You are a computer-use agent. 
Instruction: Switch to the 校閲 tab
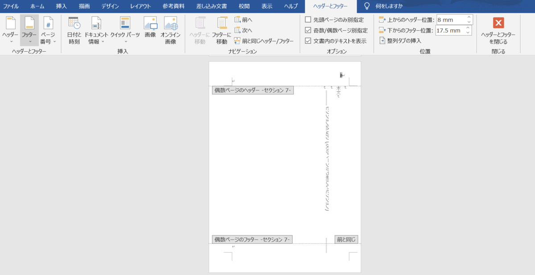[244, 6]
